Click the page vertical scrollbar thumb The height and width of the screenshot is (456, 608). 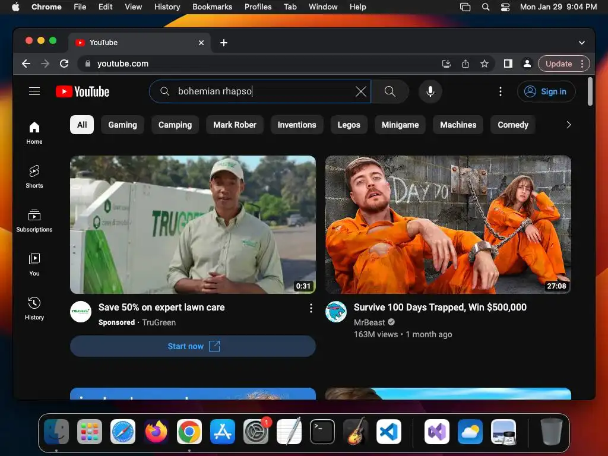pyautogui.click(x=590, y=91)
